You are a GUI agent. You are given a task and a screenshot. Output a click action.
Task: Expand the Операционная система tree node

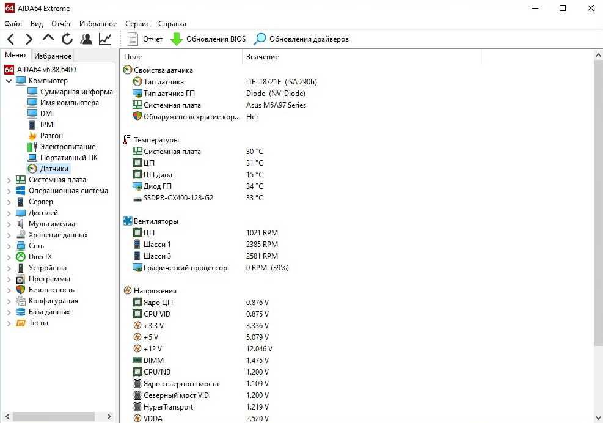click(x=9, y=191)
